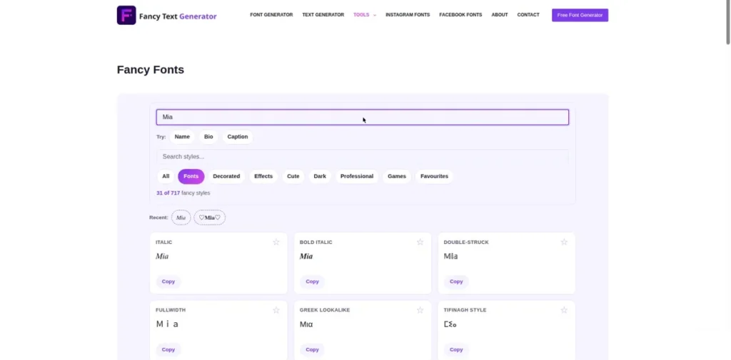Screen dimensions: 731x360
Task: Toggle favourite star on Greek Lookalike card
Action: [x=420, y=310]
